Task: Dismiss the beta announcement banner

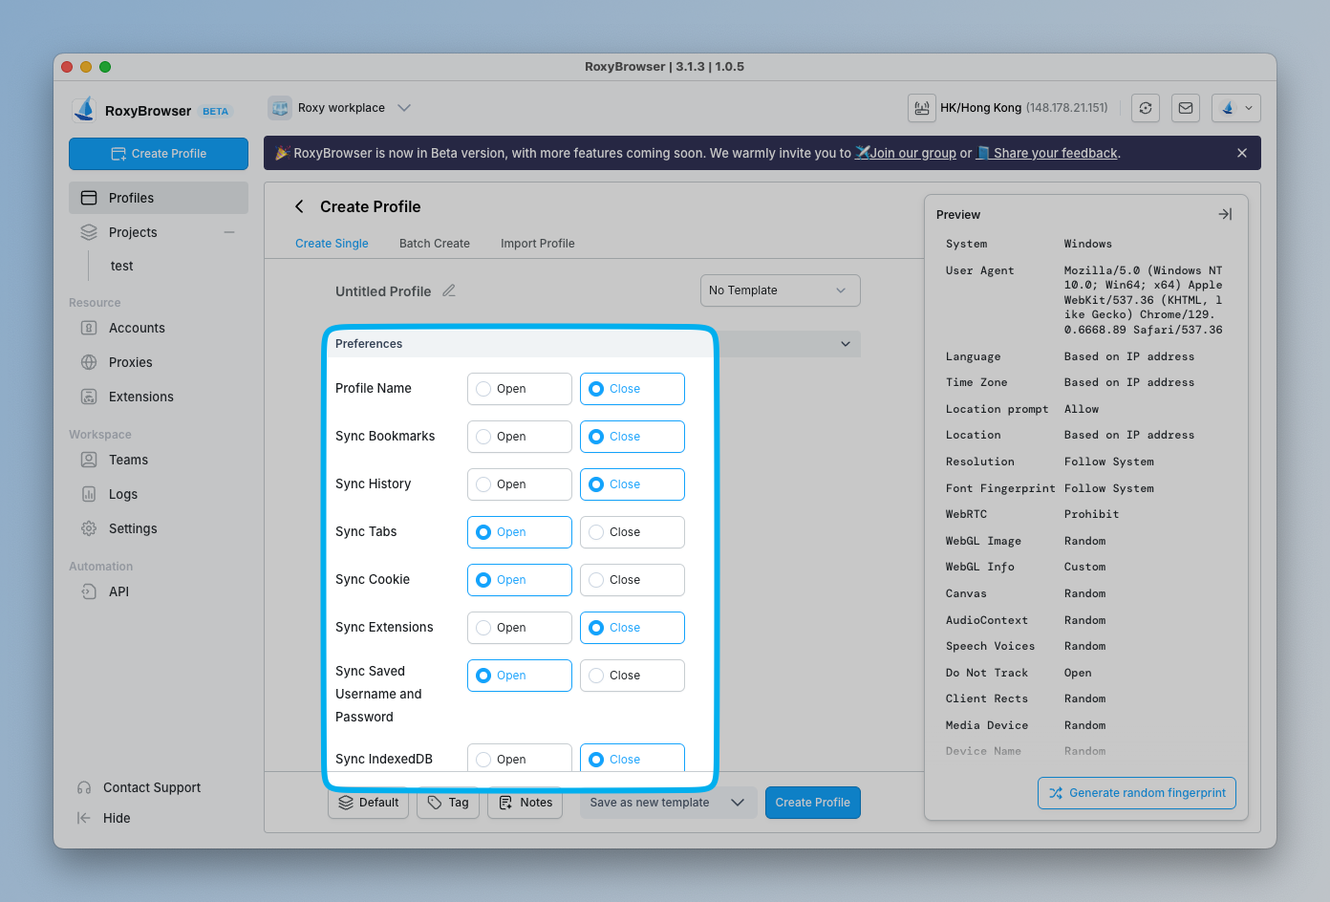Action: [x=1242, y=153]
